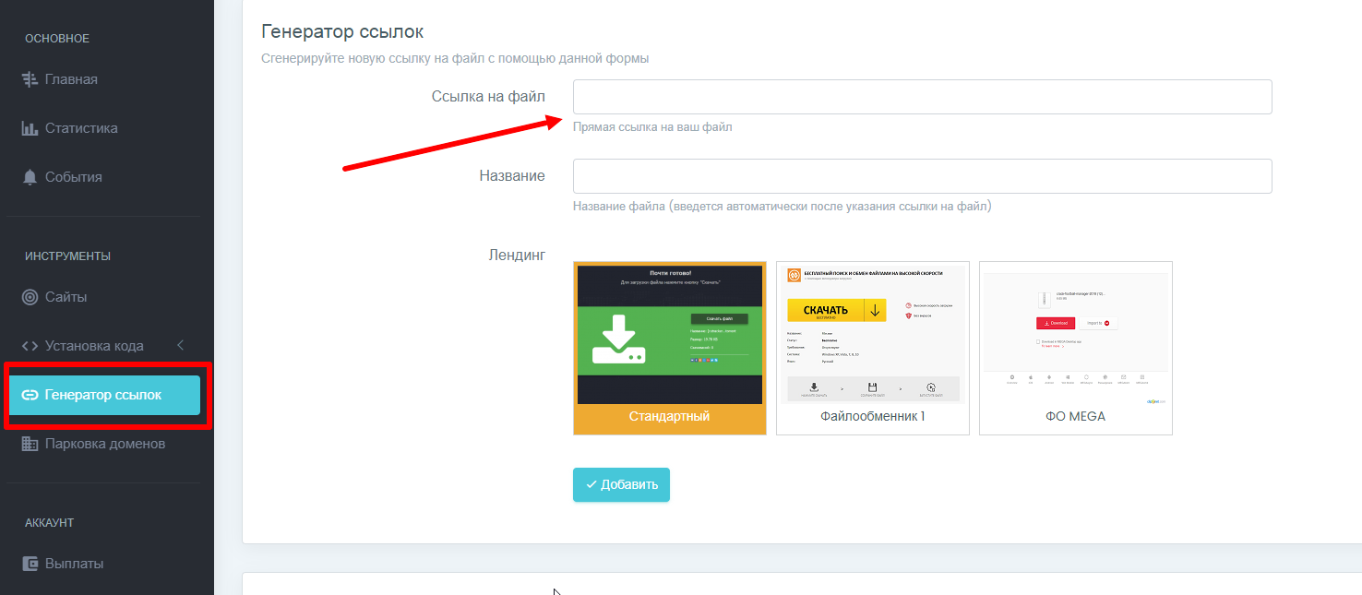Open the Сайты target icon
The image size is (1362, 595).
pos(30,297)
